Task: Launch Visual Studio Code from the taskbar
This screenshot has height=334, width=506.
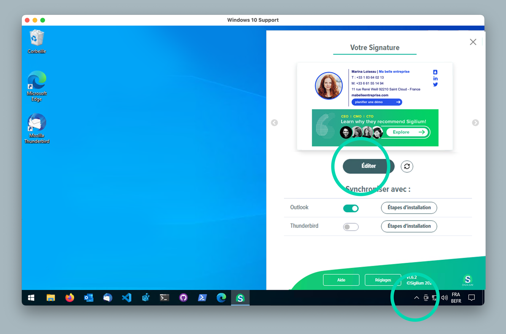Action: pos(126,298)
